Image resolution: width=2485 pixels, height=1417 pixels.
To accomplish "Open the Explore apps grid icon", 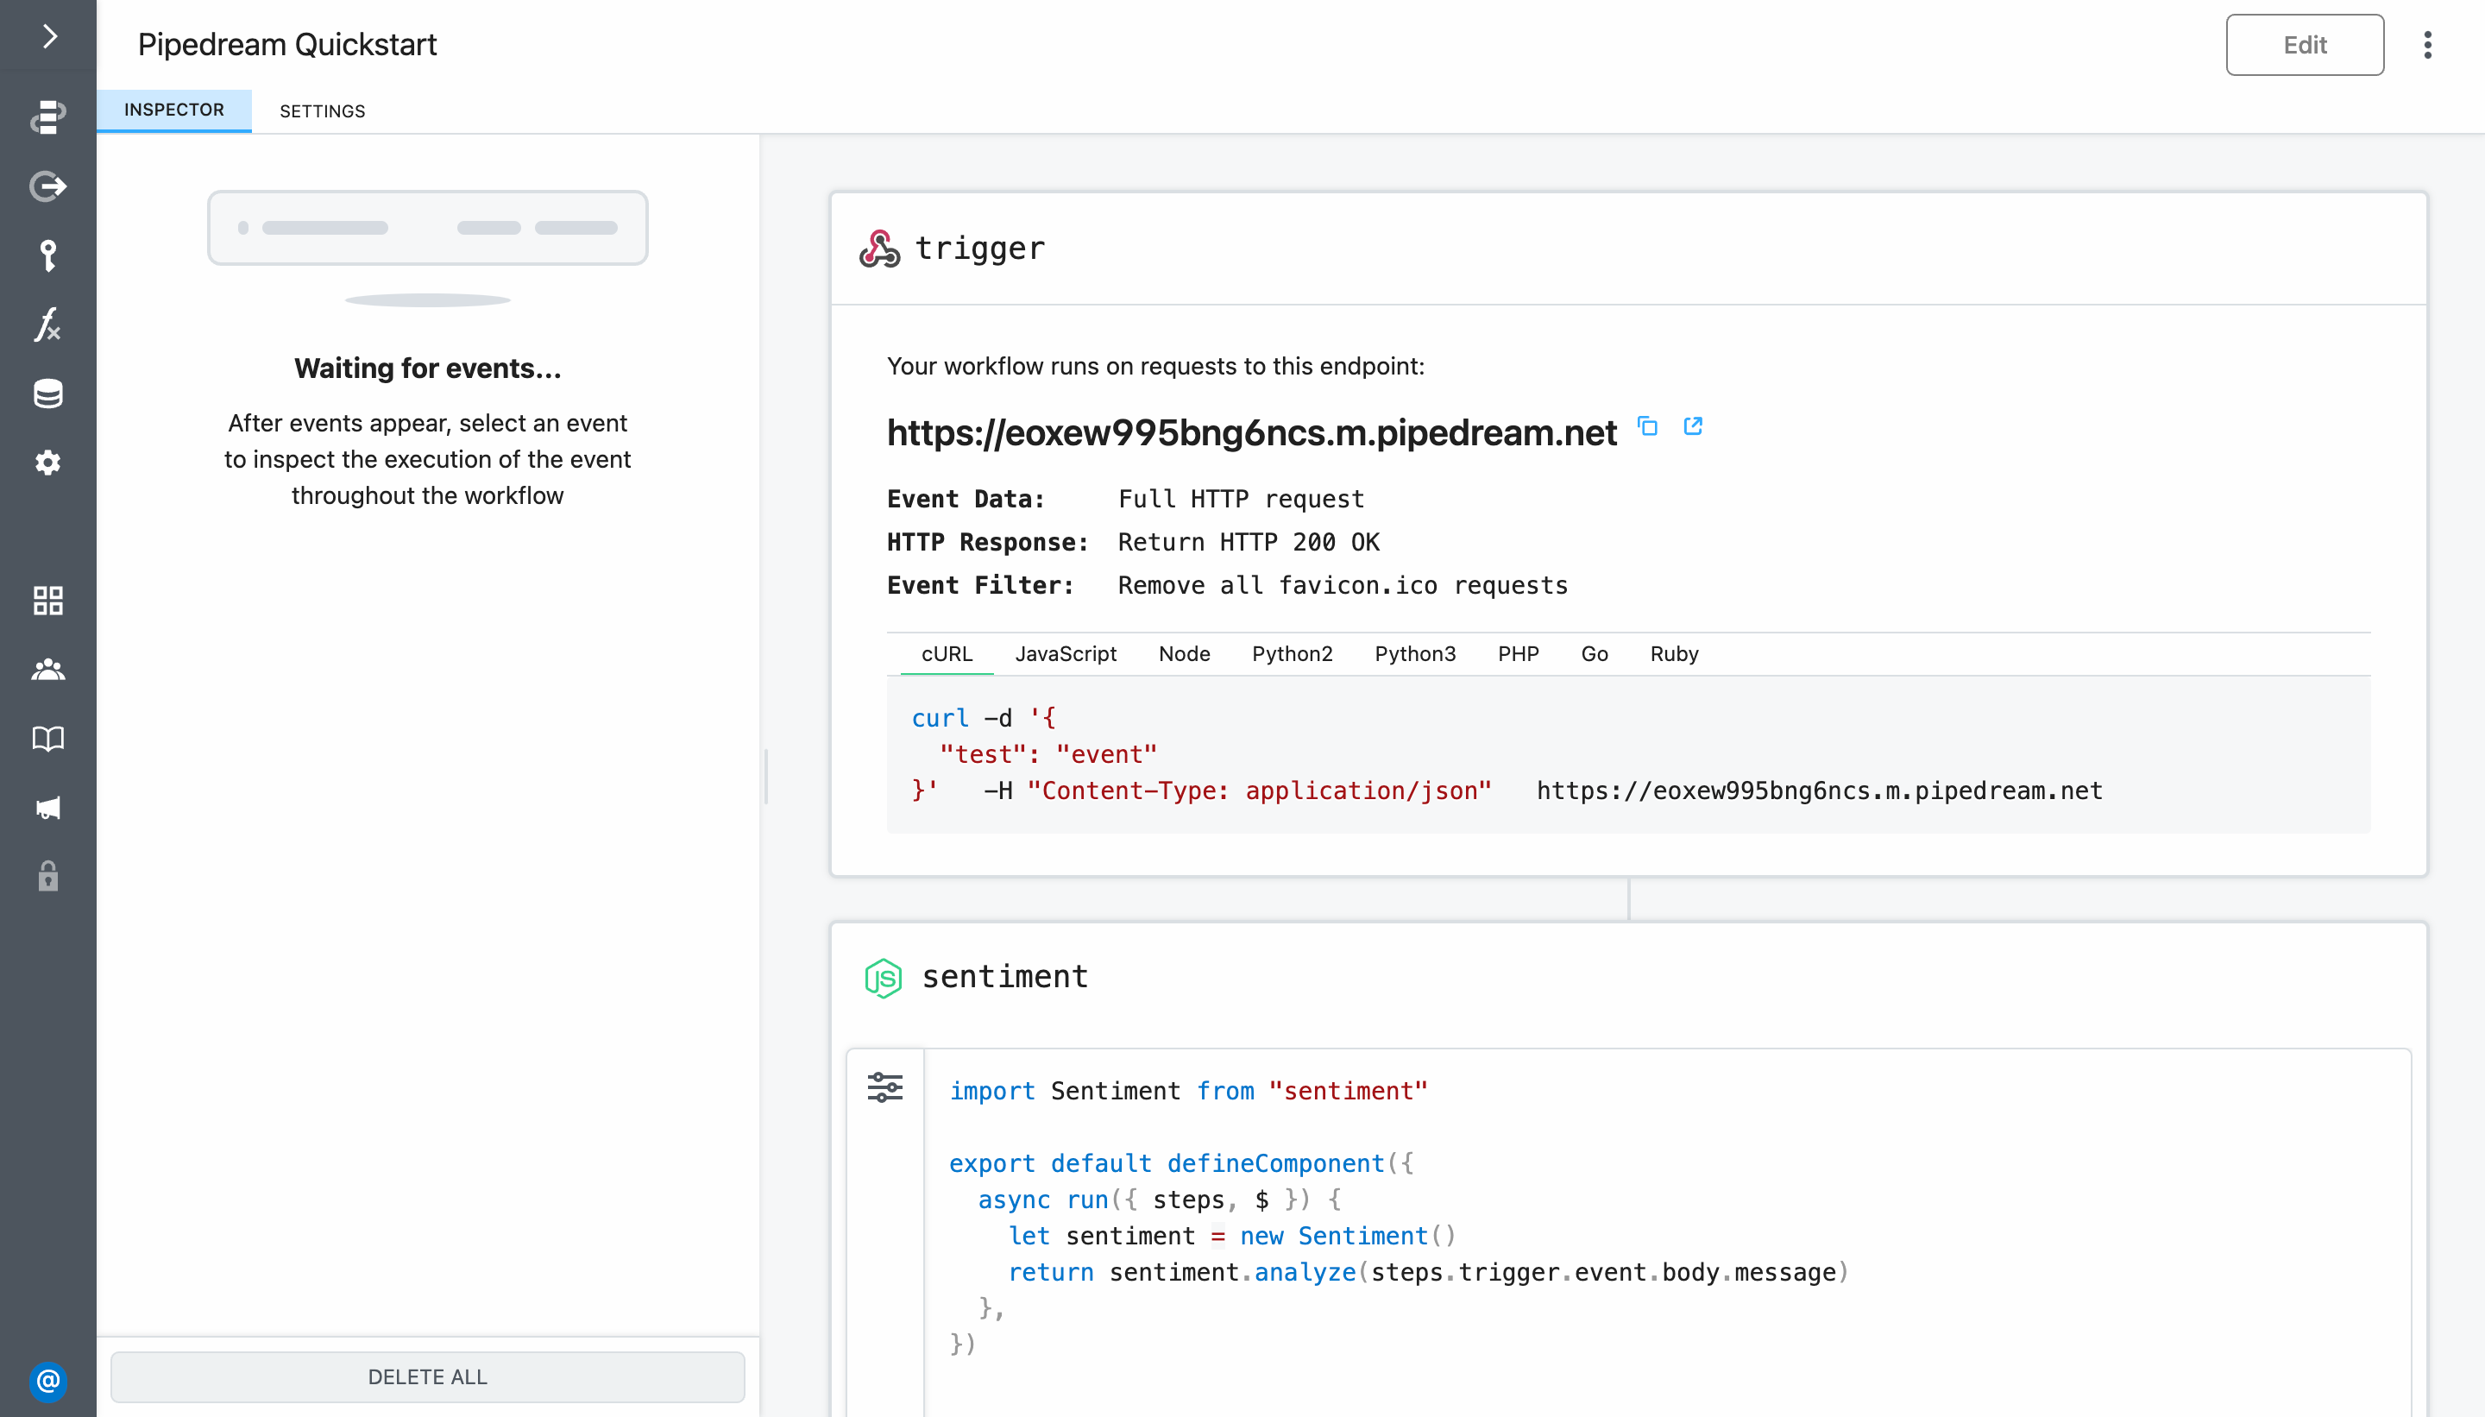I will click(48, 601).
